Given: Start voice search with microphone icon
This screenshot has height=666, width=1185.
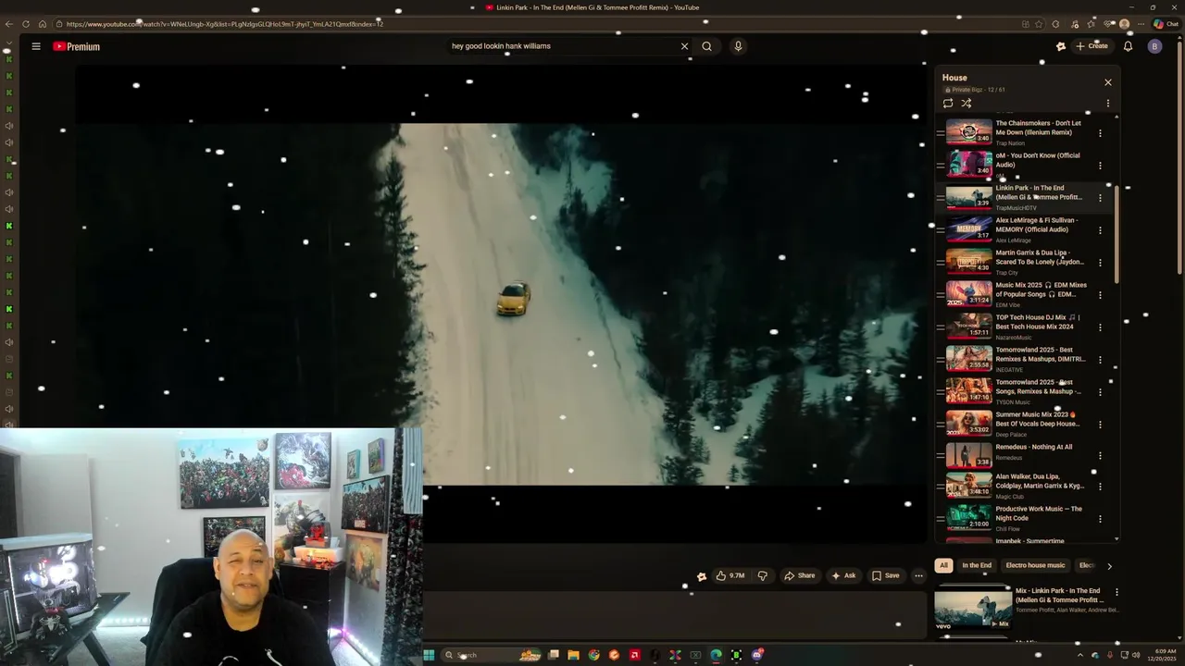Looking at the screenshot, I should pos(738,46).
